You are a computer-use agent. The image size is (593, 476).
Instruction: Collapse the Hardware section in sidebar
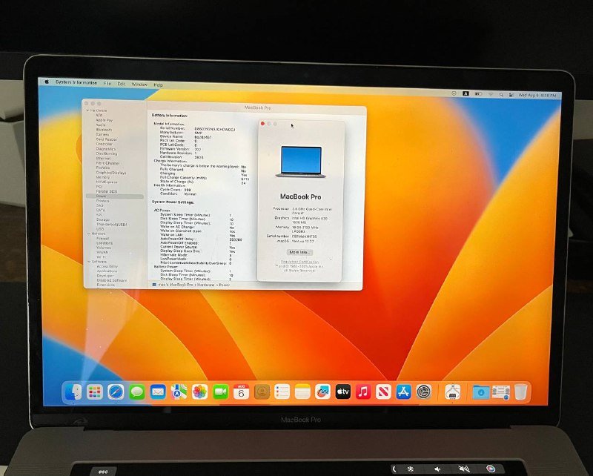point(89,112)
